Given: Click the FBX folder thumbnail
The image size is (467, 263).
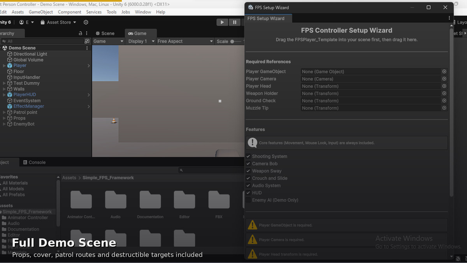Looking at the screenshot, I should click(x=219, y=200).
